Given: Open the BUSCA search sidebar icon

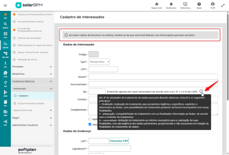Looking at the screenshot, I should (x=5, y=26).
